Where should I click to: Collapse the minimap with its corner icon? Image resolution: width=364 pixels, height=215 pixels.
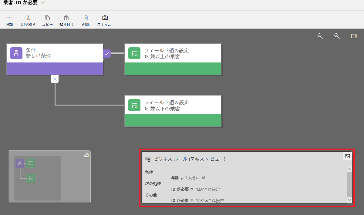(x=86, y=155)
